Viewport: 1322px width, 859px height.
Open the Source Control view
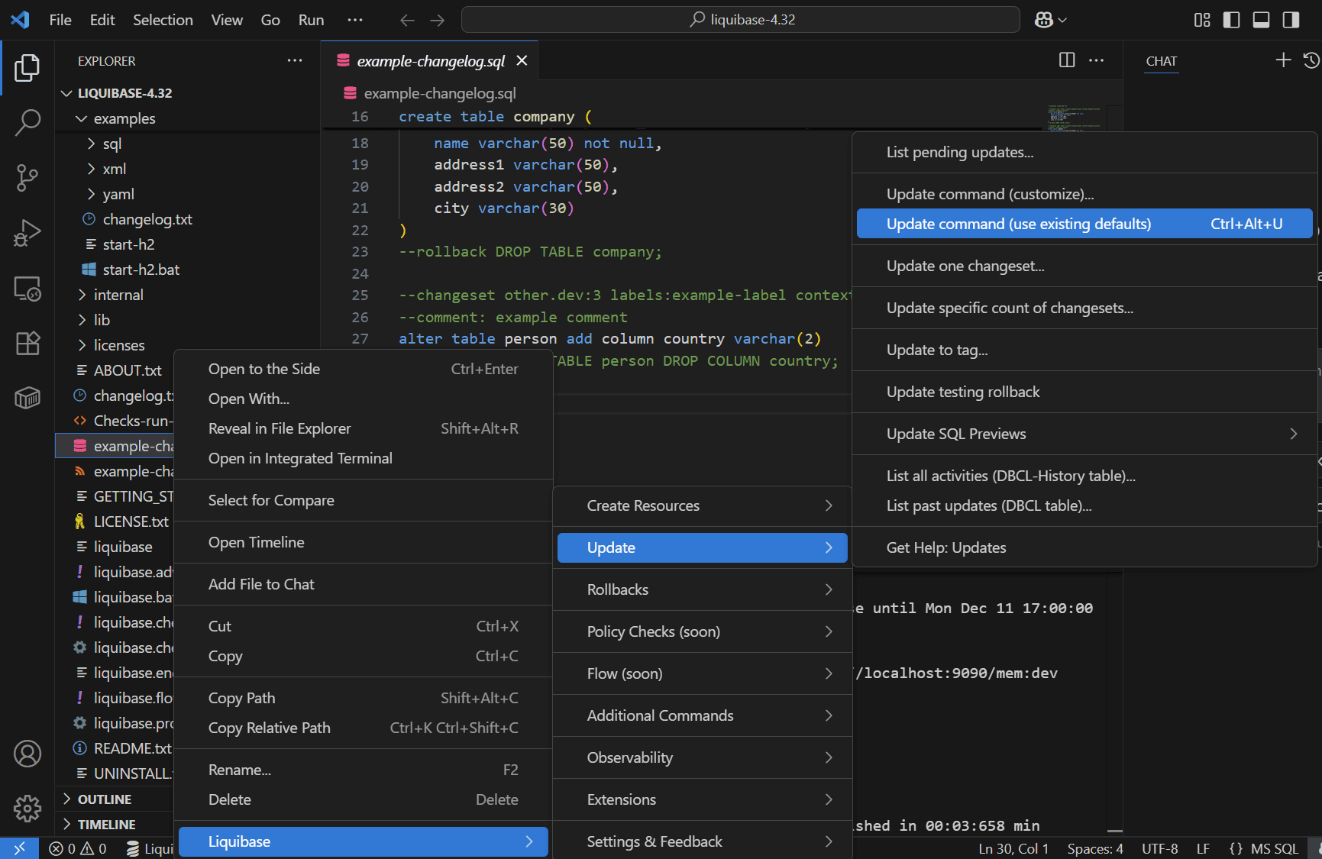(x=27, y=177)
